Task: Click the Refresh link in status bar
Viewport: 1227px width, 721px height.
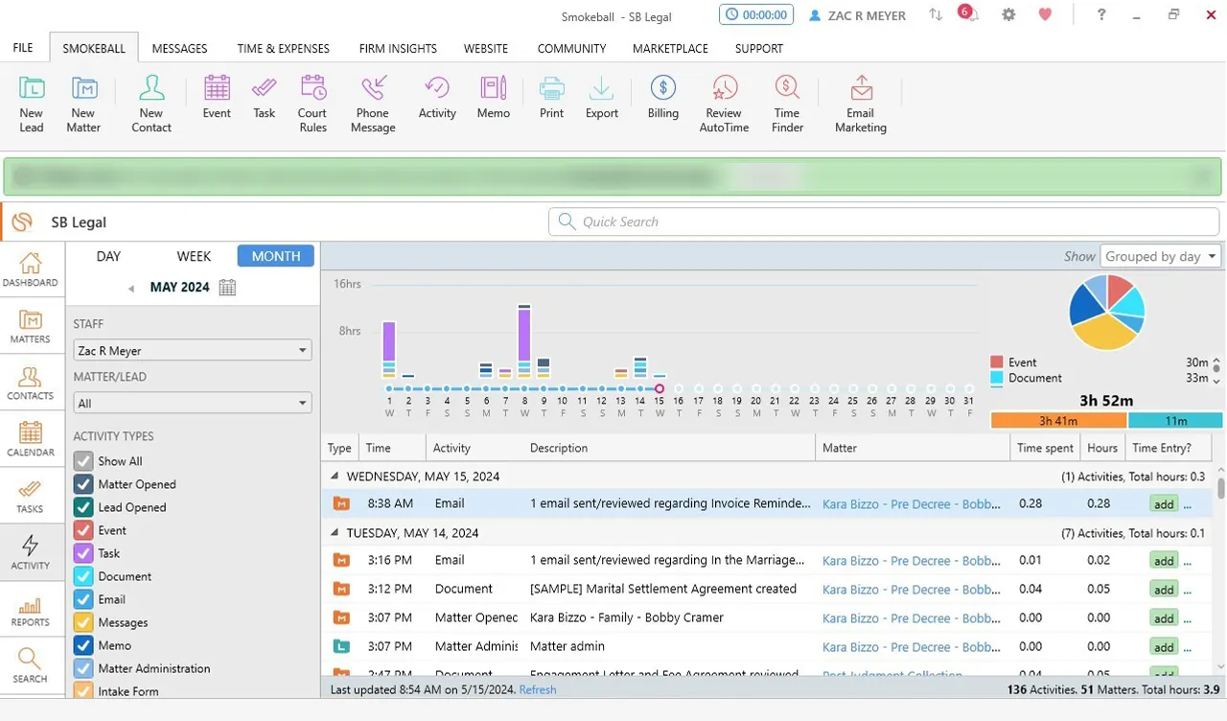Action: pyautogui.click(x=537, y=689)
